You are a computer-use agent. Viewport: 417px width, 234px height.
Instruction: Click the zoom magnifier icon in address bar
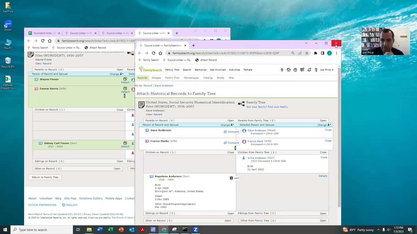click(293, 53)
